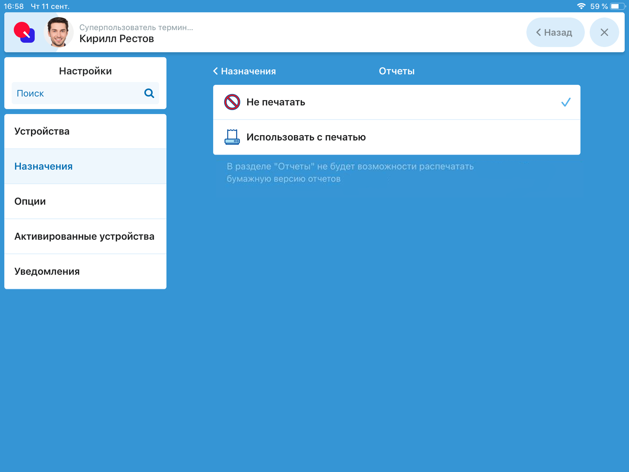Click the blue checkmark next to Не печатать

point(565,102)
